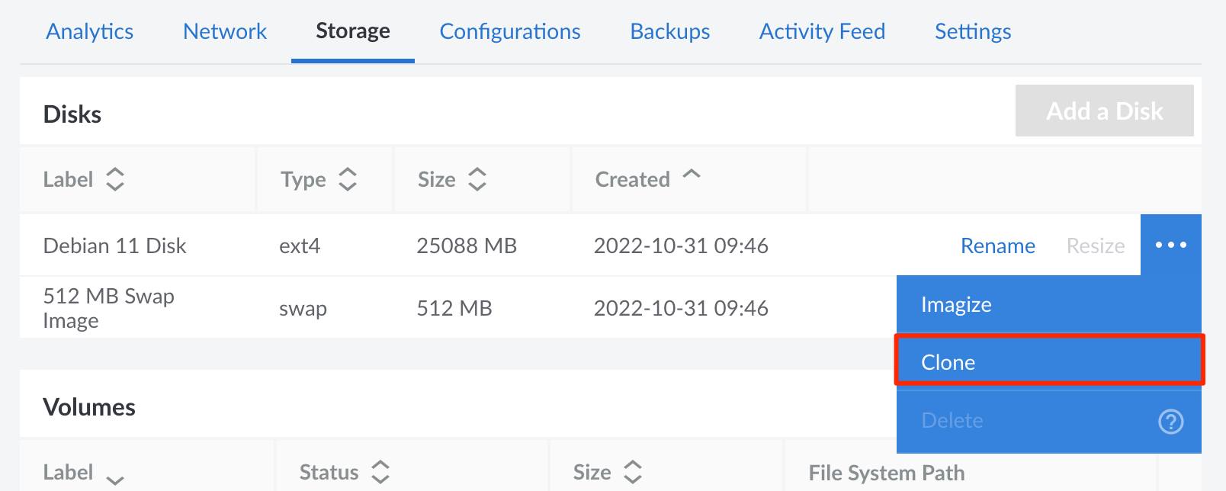Viewport: 1226px width, 491px height.
Task: View the Activity Feed tab
Action: [822, 31]
